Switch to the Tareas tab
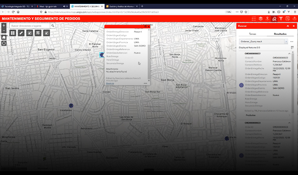The height and width of the screenshot is (175, 298). pos(253,34)
